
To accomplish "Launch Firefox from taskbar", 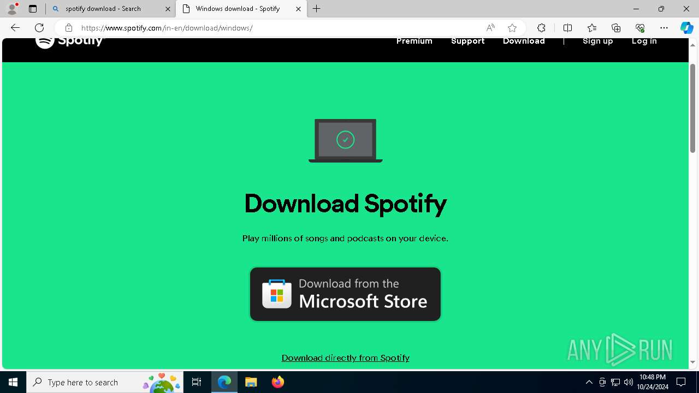I will coord(278,382).
